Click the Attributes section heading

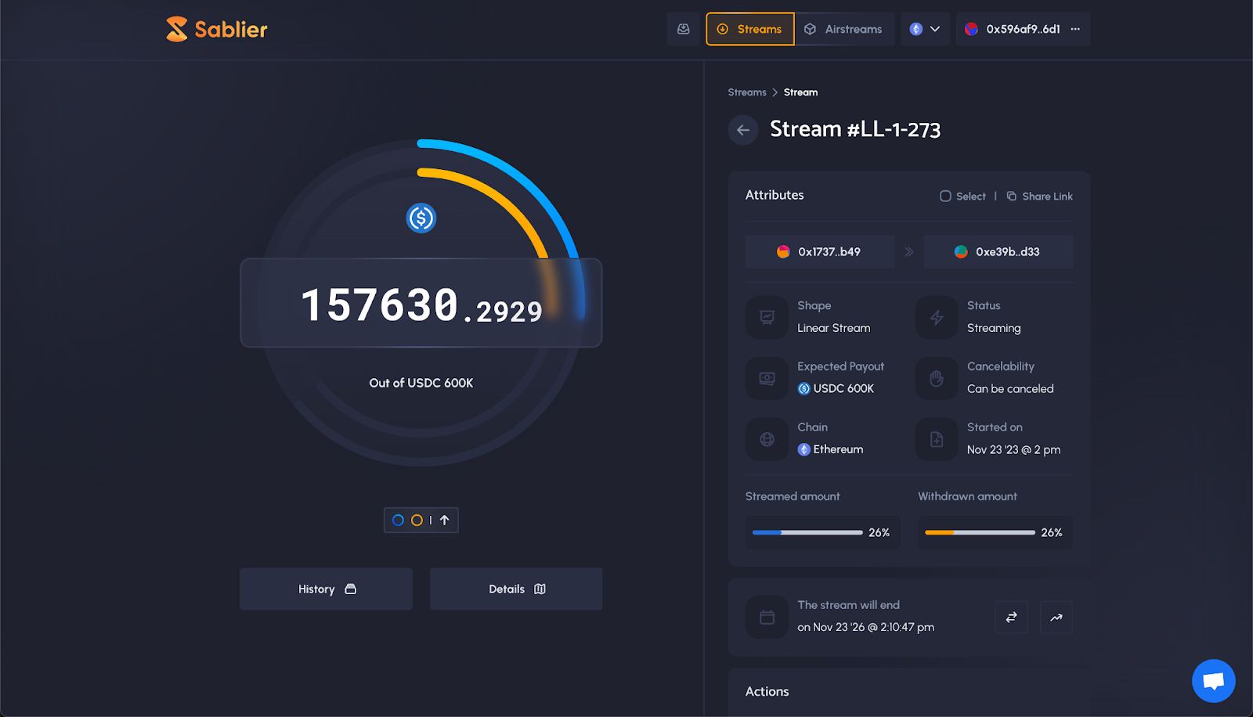[775, 195]
